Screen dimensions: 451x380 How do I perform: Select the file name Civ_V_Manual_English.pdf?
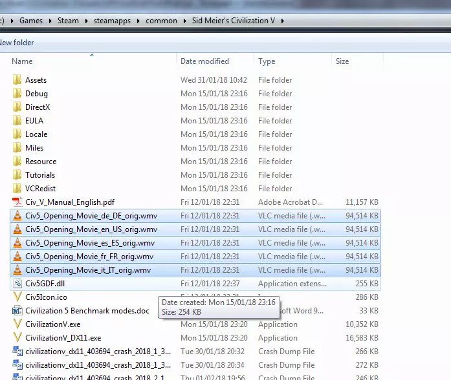[x=70, y=202]
